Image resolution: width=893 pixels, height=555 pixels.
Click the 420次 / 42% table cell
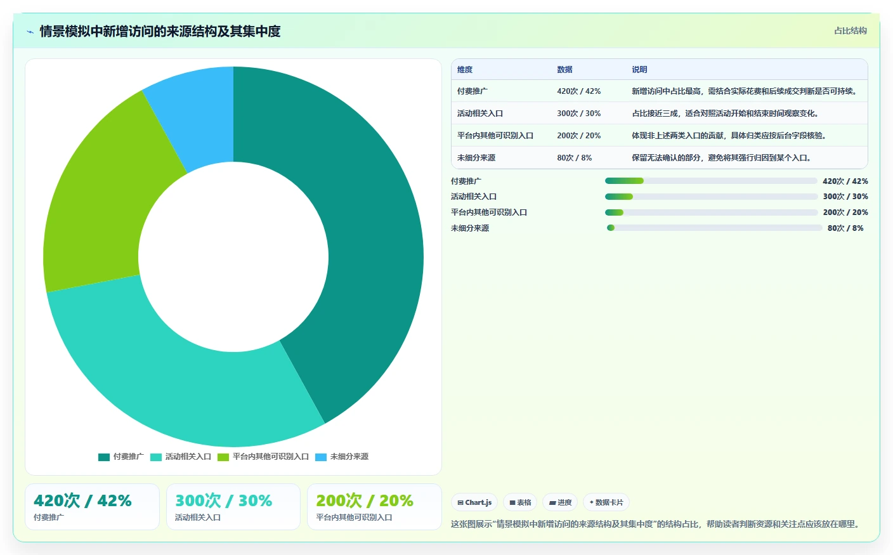click(x=579, y=91)
